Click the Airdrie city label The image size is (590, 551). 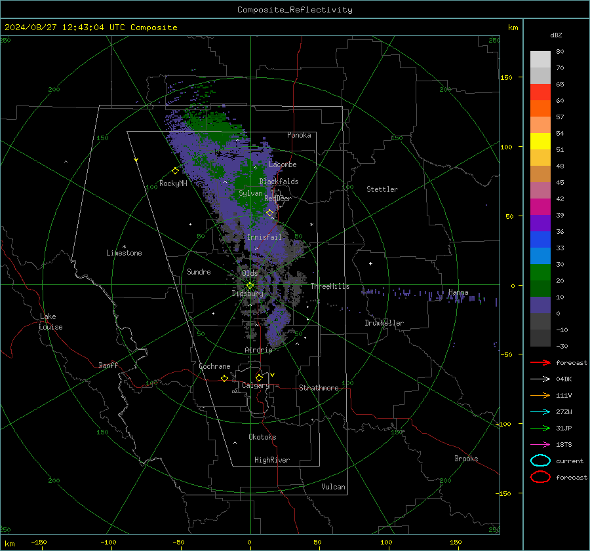click(258, 350)
